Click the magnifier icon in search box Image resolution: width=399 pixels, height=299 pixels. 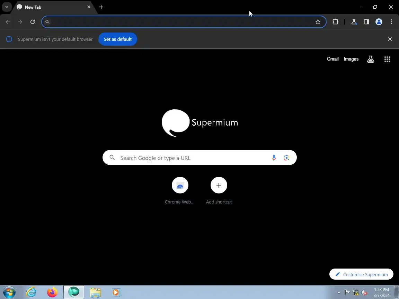tap(112, 158)
